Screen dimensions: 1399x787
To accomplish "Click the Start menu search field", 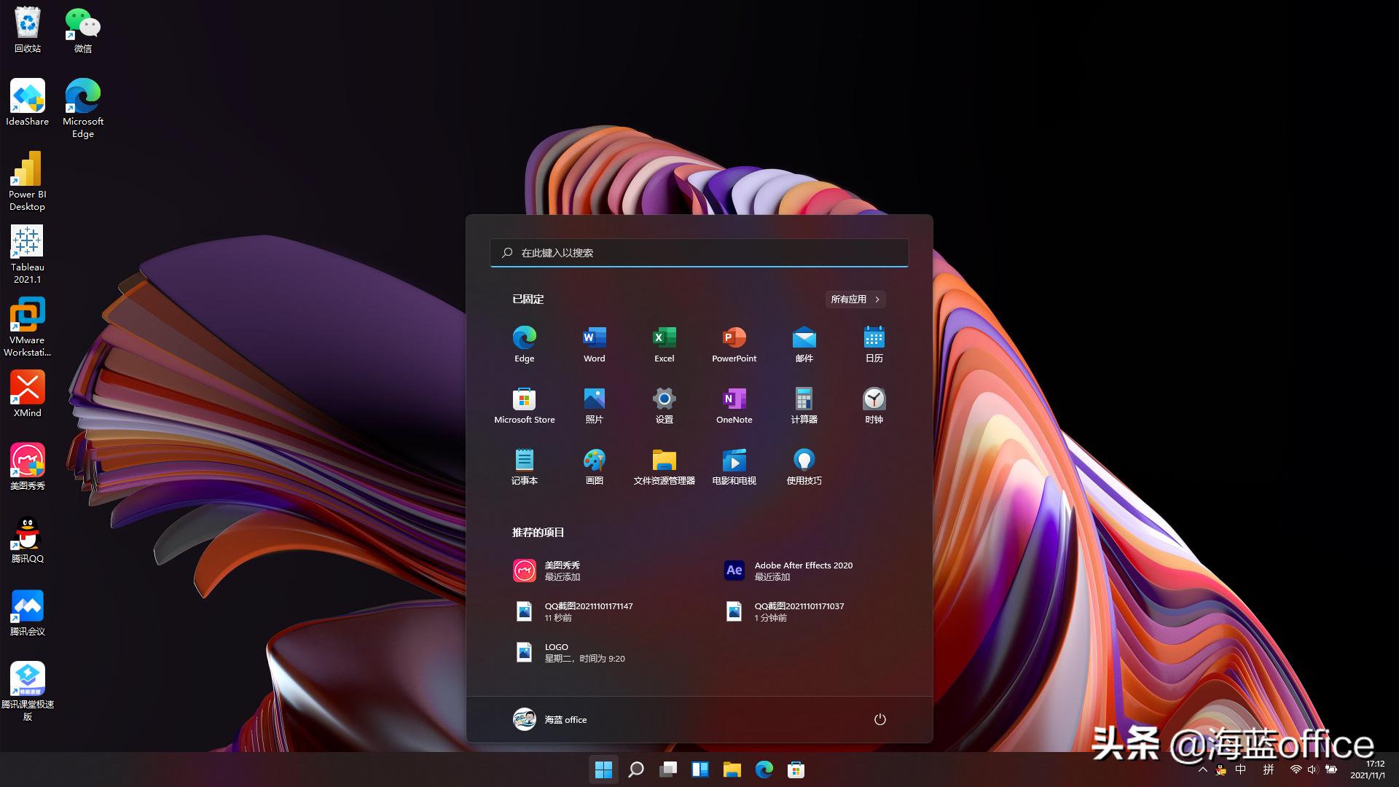I will (699, 253).
